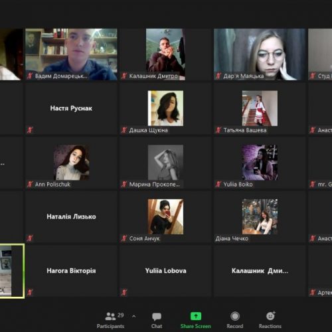Click the Нагога Вікторія name text
The height and width of the screenshot is (332, 332).
click(71, 271)
